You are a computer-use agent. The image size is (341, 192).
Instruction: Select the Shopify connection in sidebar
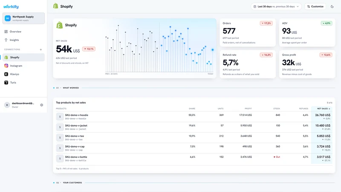[23, 58]
